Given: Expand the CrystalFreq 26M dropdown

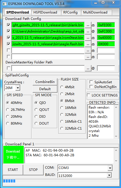Looking at the screenshot, I should tap(18, 88).
